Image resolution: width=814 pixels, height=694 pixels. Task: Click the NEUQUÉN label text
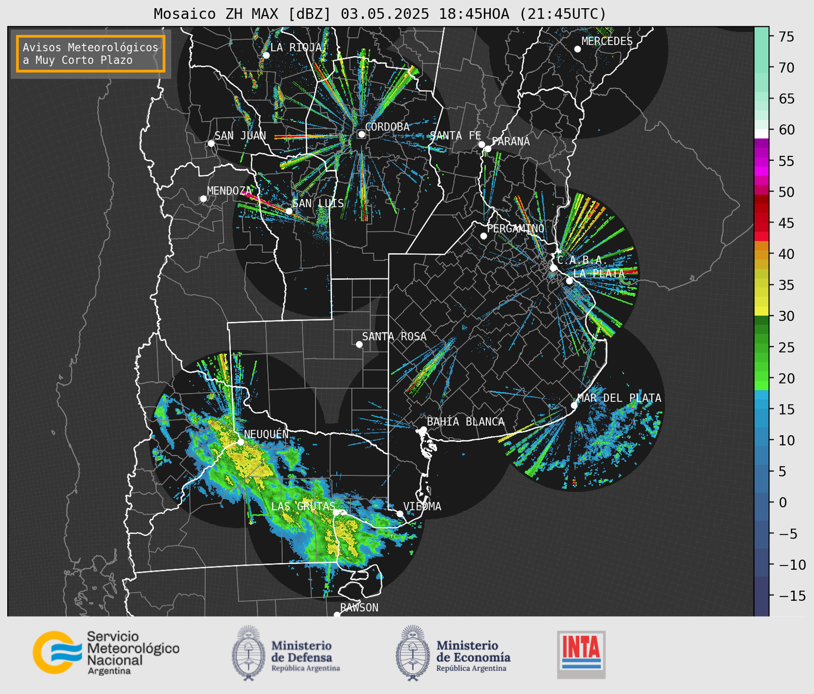pos(266,434)
